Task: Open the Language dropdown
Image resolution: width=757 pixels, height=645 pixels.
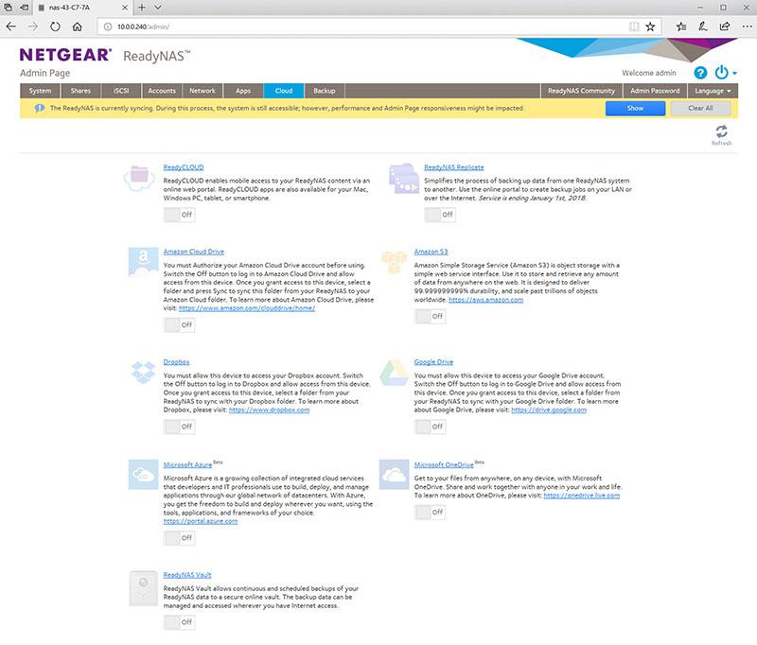Action: [713, 91]
